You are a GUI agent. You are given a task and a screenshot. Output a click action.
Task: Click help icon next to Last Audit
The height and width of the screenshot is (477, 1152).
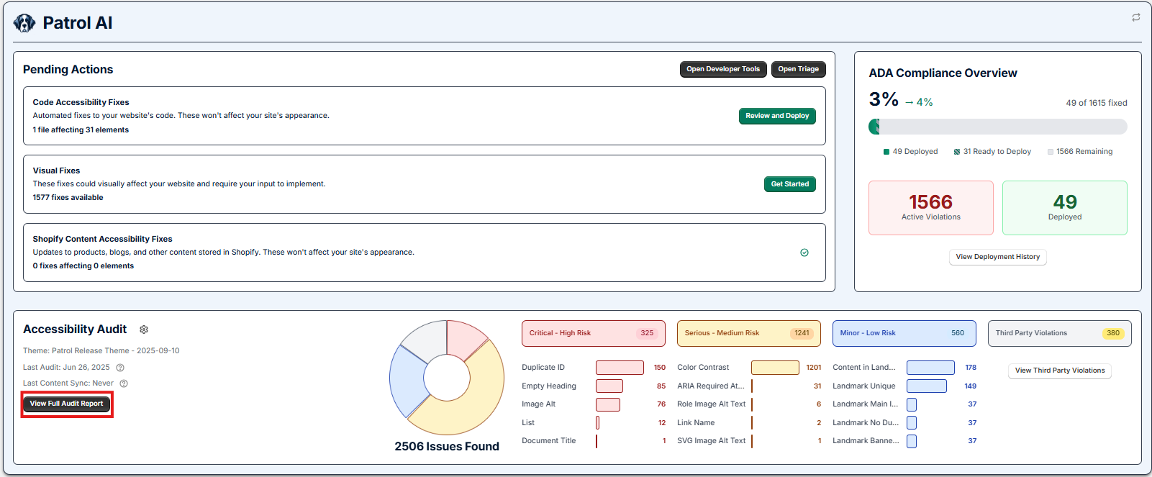[x=120, y=368]
